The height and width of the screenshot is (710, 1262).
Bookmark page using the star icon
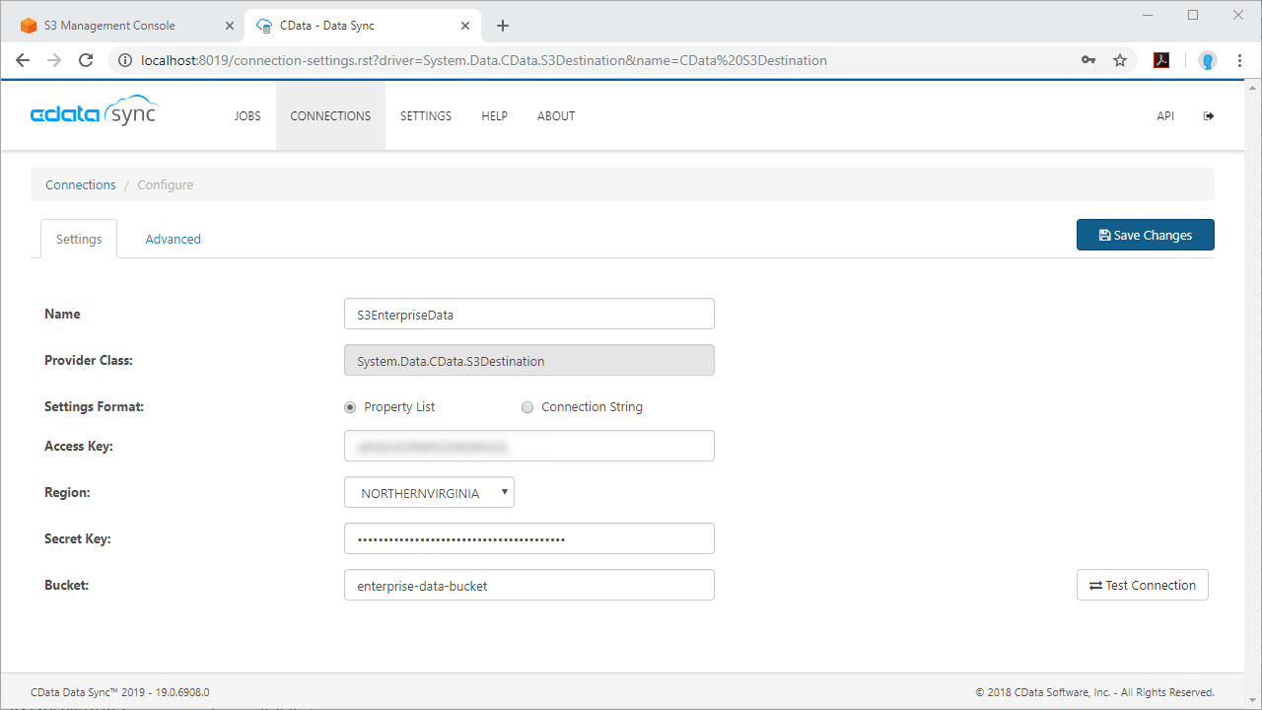click(1120, 60)
